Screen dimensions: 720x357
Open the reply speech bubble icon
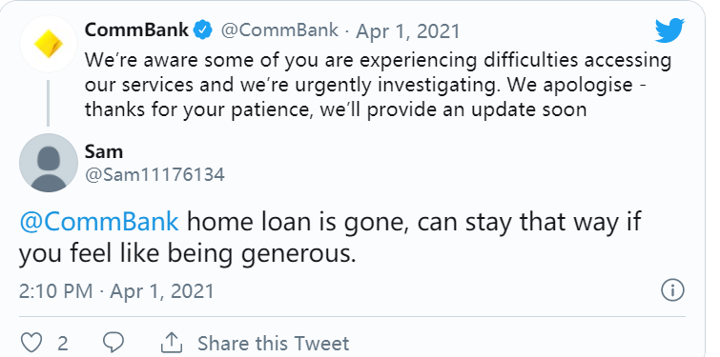pyautogui.click(x=113, y=342)
